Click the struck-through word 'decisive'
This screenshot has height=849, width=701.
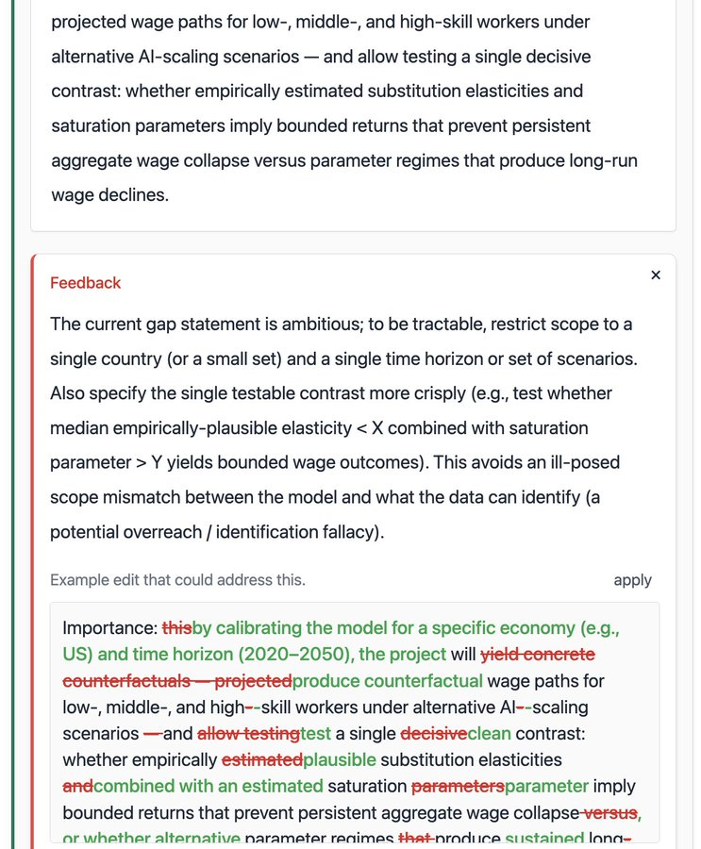433,734
